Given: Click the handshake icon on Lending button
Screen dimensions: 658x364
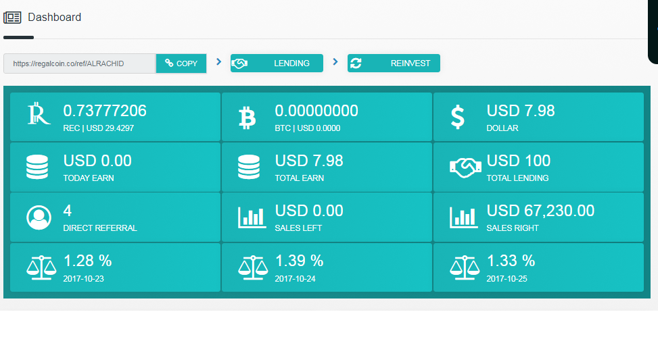Looking at the screenshot, I should pos(239,63).
